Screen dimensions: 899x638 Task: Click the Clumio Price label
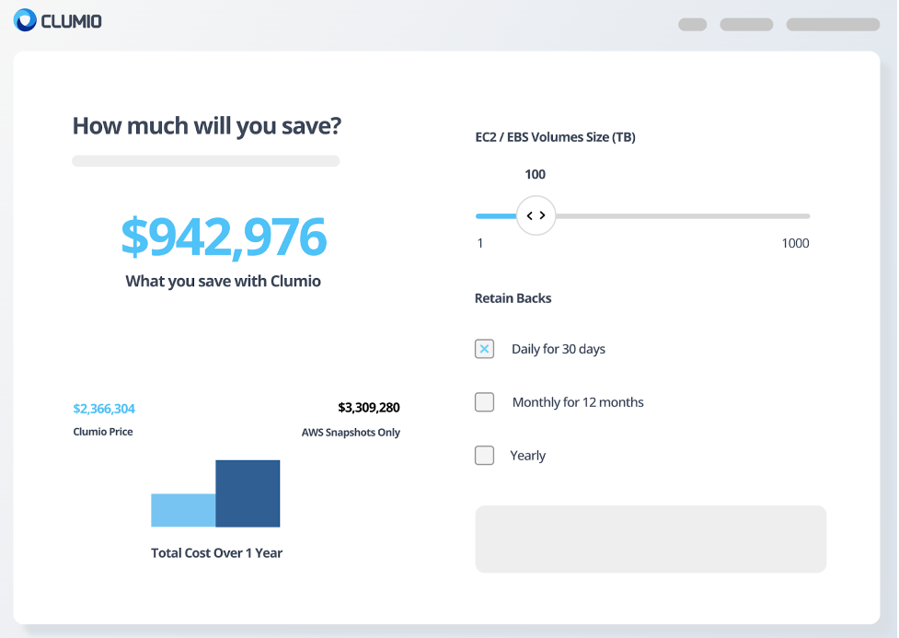(x=102, y=431)
